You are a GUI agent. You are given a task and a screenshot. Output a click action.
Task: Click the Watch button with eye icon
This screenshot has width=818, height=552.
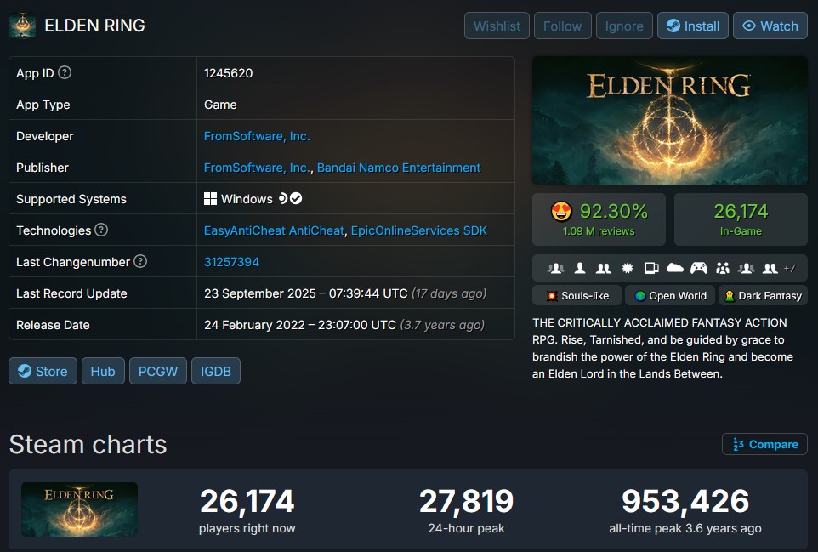tap(770, 26)
